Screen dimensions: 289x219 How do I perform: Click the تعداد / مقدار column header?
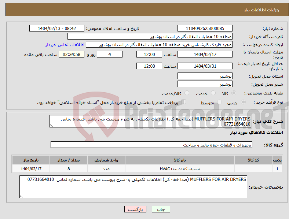click(69, 160)
